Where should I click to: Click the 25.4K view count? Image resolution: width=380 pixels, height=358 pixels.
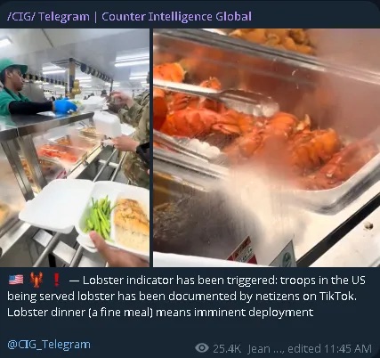[x=227, y=348]
